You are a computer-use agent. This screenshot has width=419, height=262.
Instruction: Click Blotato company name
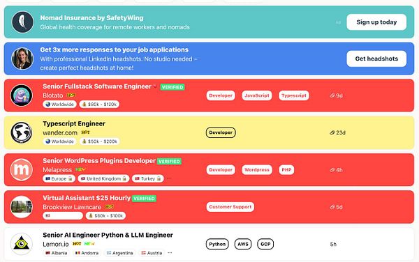click(53, 95)
